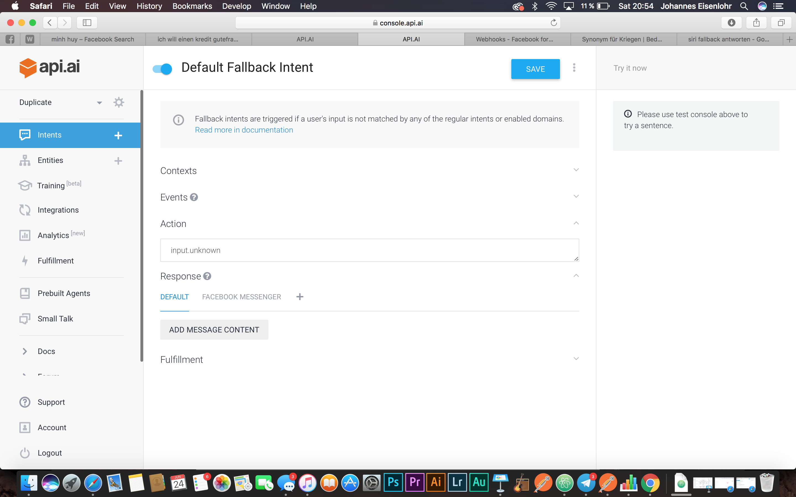This screenshot has width=796, height=497.
Task: Reload the page in Safari address bar
Action: point(554,23)
